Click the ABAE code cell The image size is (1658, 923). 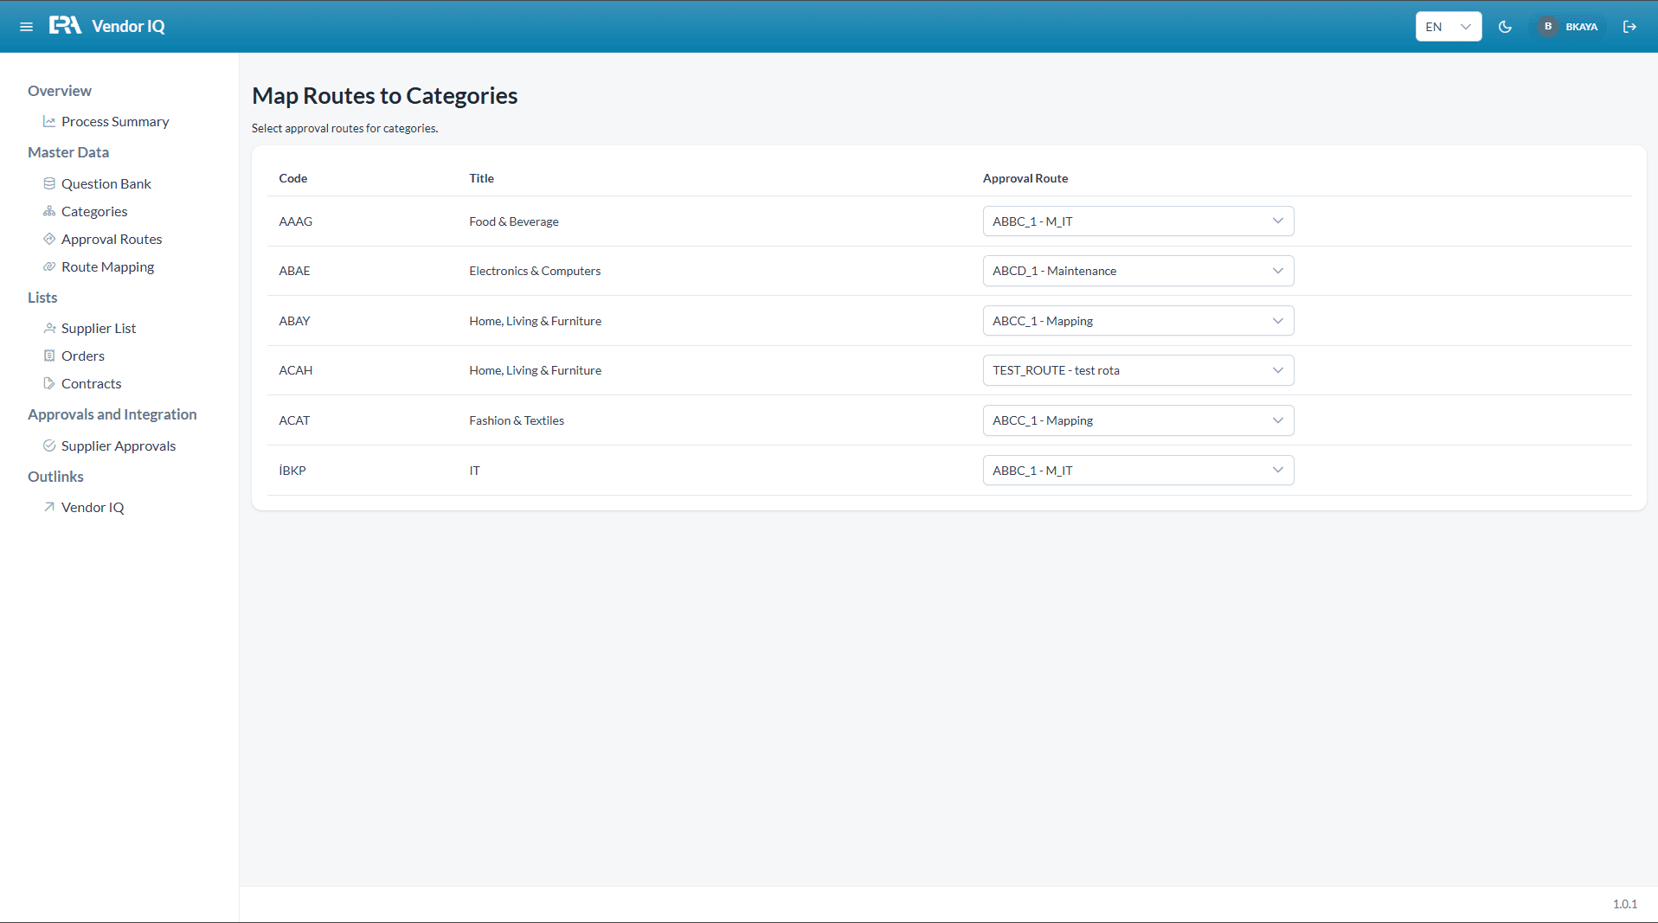pos(294,271)
